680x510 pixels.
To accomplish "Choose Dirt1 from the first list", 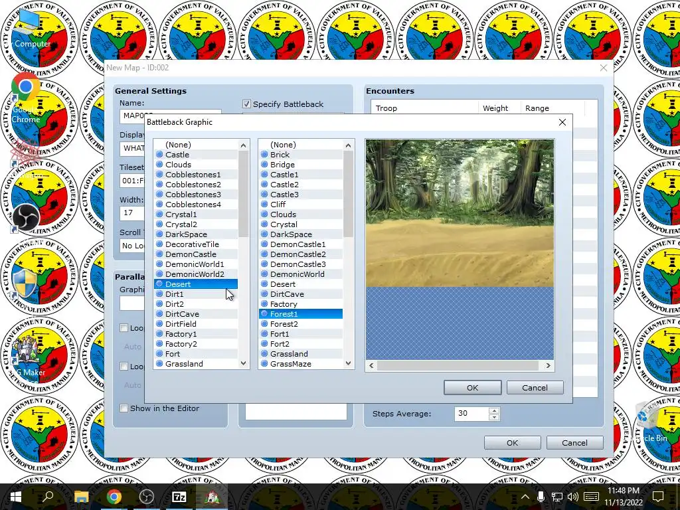I will coord(196,294).
